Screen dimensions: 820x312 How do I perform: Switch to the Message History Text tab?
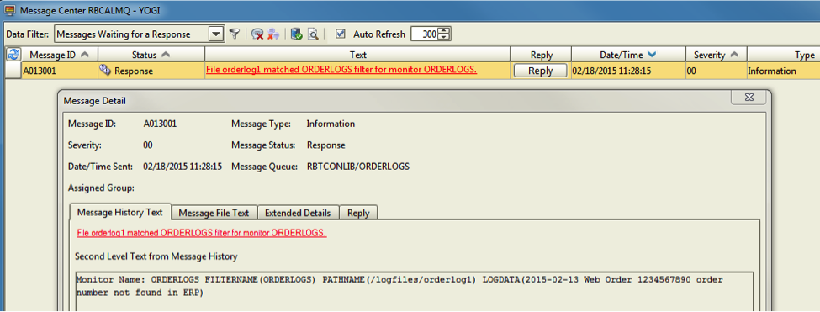[120, 213]
